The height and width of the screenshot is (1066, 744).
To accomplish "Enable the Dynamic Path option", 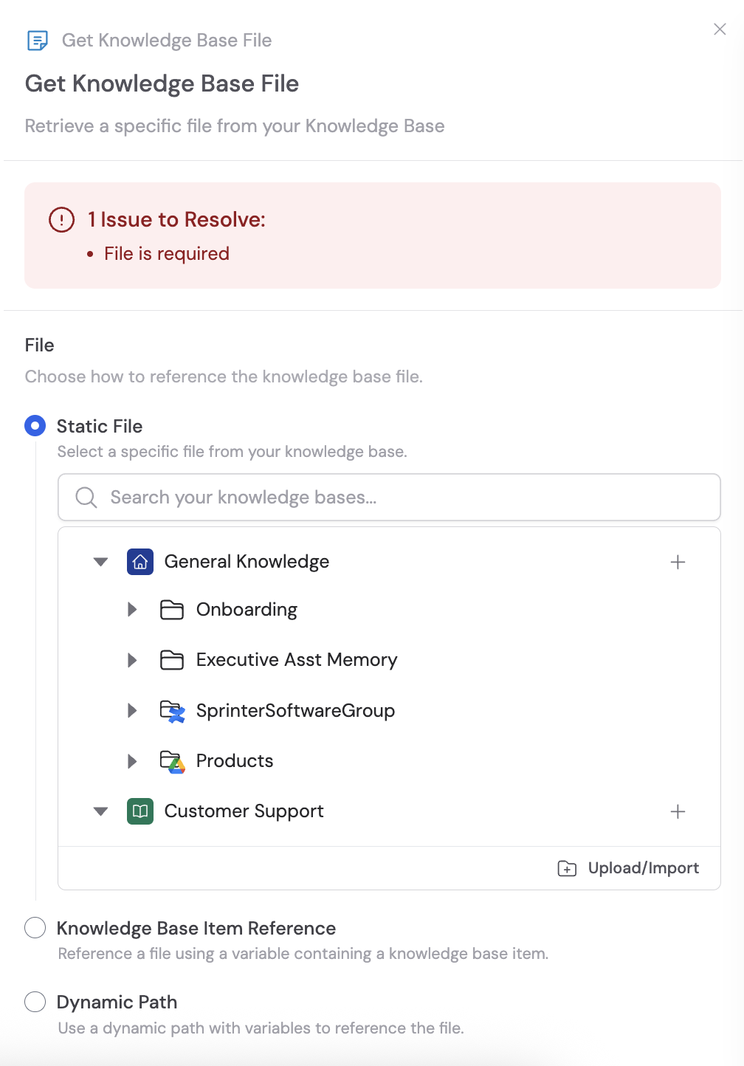I will pos(35,1002).
